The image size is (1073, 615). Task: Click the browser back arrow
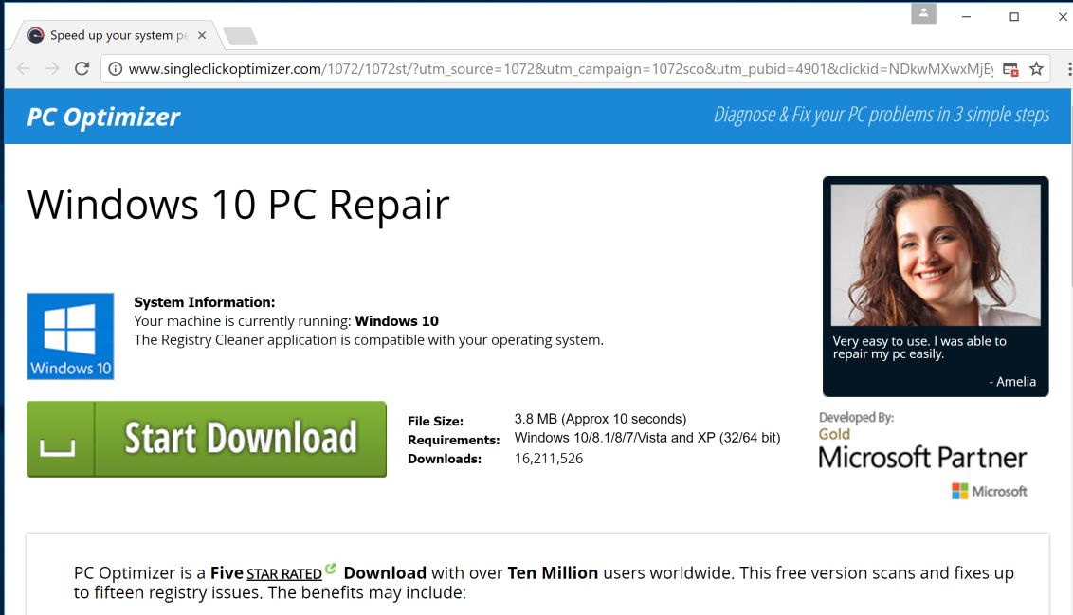(24, 68)
